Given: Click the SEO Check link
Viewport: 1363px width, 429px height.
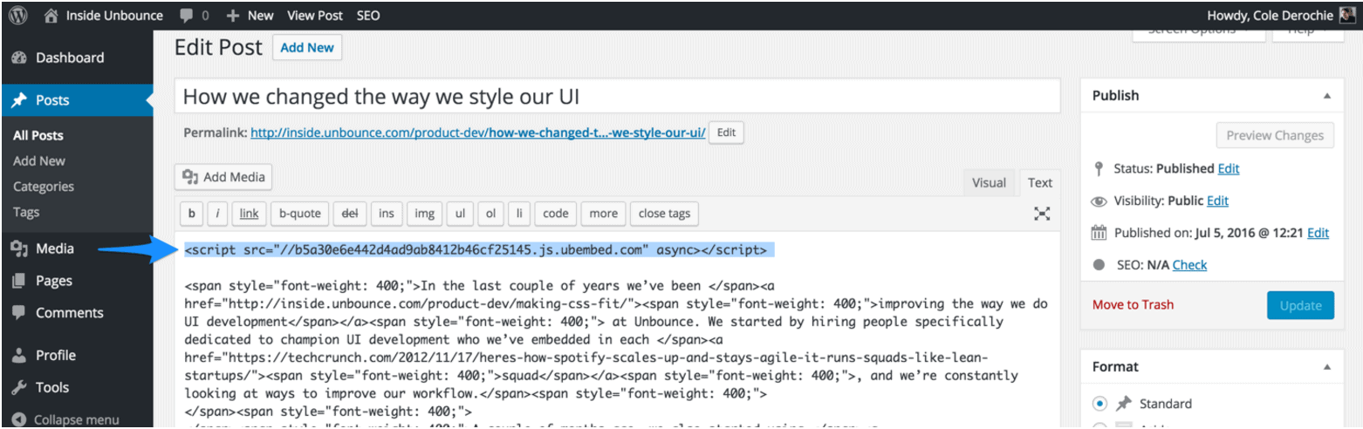Looking at the screenshot, I should coord(1189,264).
